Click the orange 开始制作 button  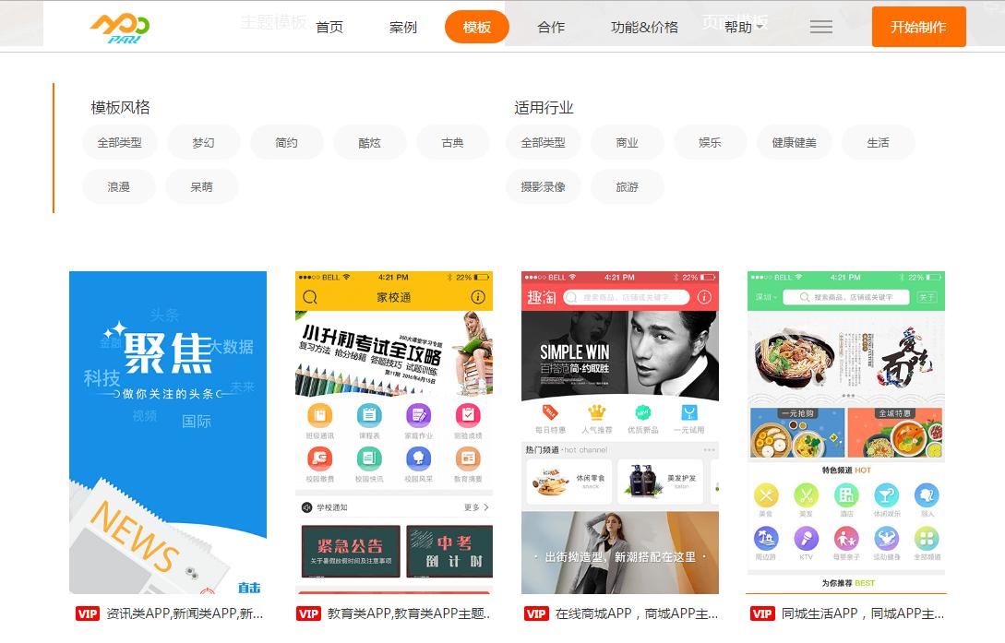tap(918, 27)
